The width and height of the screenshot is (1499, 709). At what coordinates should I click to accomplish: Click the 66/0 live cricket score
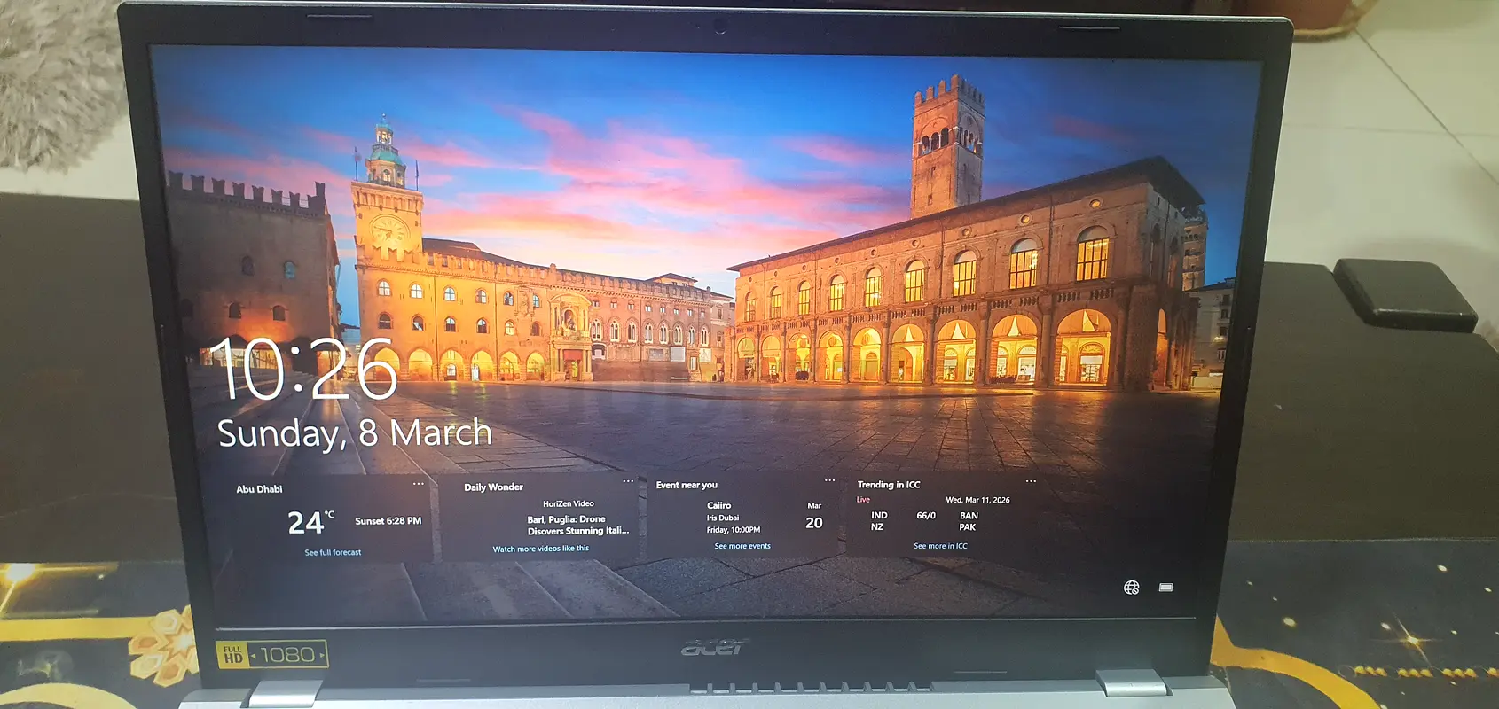(925, 516)
